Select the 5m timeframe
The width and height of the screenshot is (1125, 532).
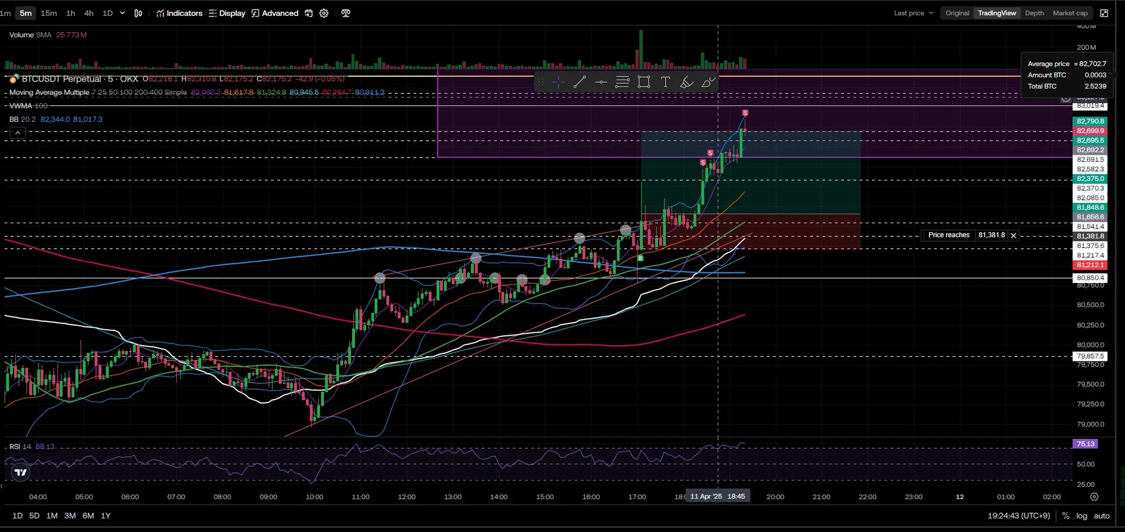pyautogui.click(x=26, y=13)
